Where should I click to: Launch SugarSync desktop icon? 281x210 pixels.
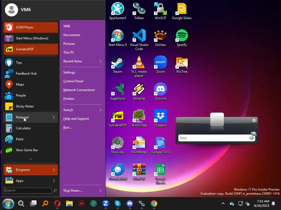117,91
